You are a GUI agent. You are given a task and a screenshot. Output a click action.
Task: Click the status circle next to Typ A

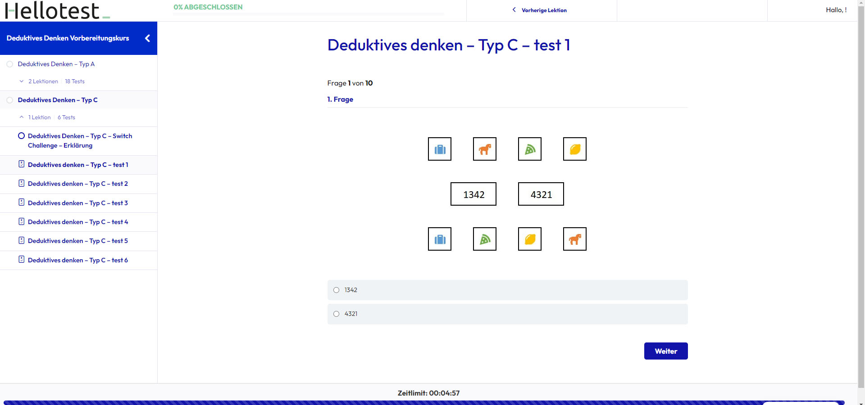(x=9, y=64)
